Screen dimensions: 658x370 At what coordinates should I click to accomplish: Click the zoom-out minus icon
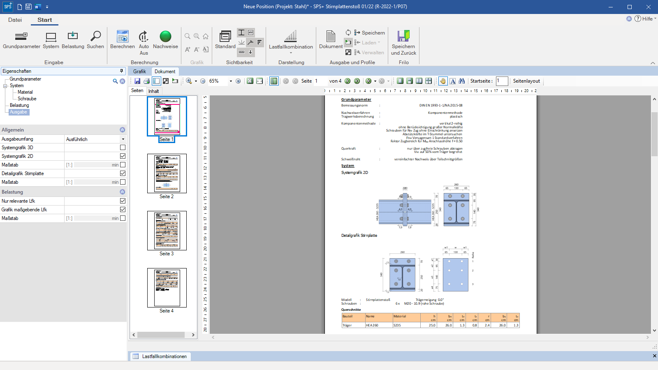(203, 81)
